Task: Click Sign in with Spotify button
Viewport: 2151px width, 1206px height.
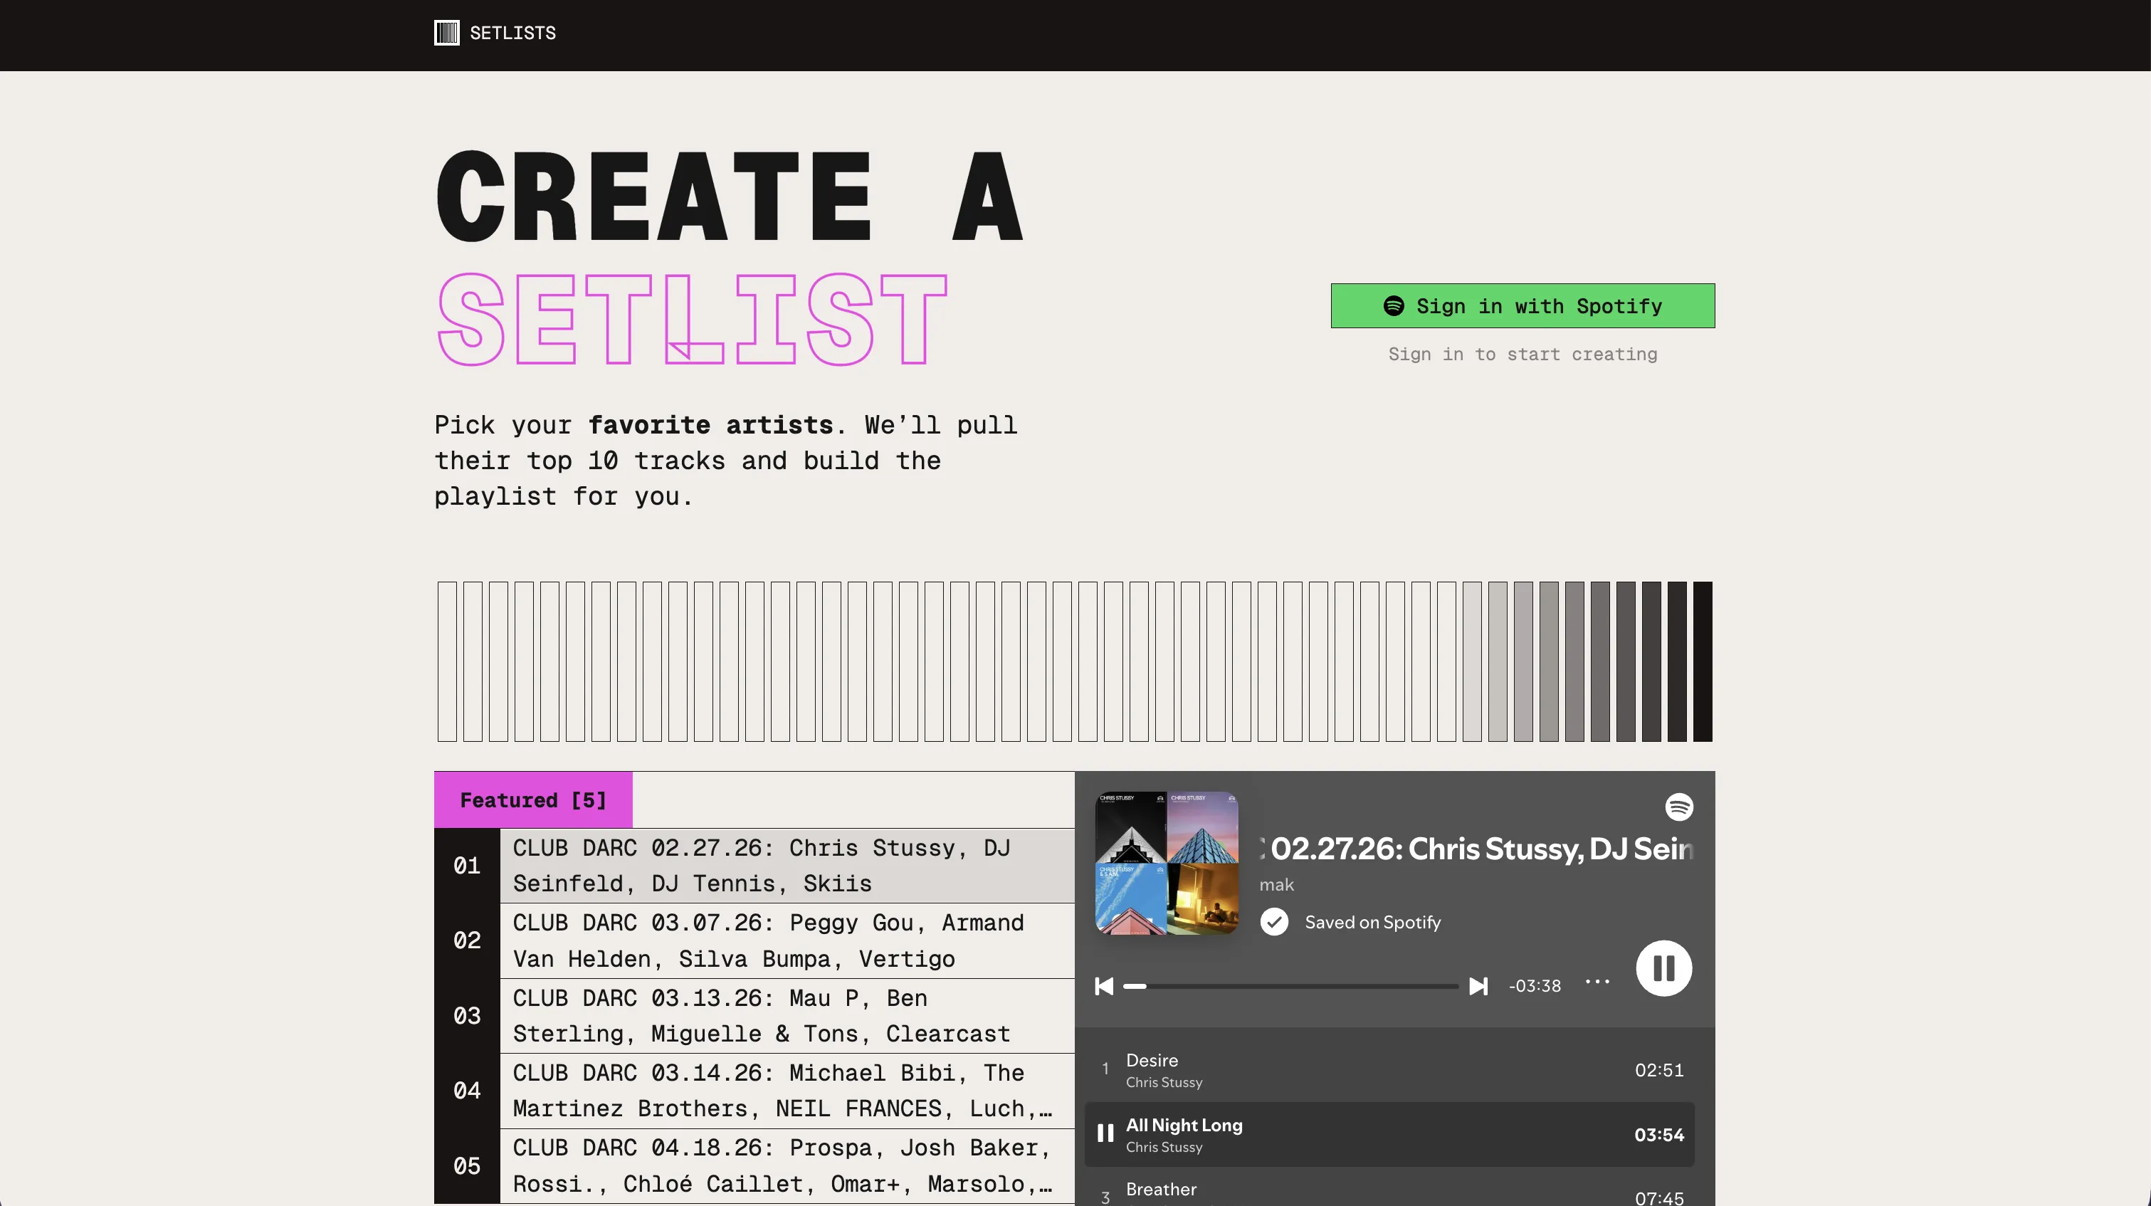Action: point(1522,305)
